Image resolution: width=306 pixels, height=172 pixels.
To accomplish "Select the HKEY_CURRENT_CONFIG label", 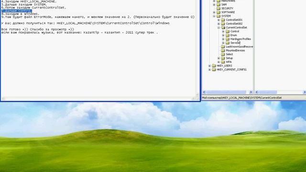I will [x=231, y=69].
